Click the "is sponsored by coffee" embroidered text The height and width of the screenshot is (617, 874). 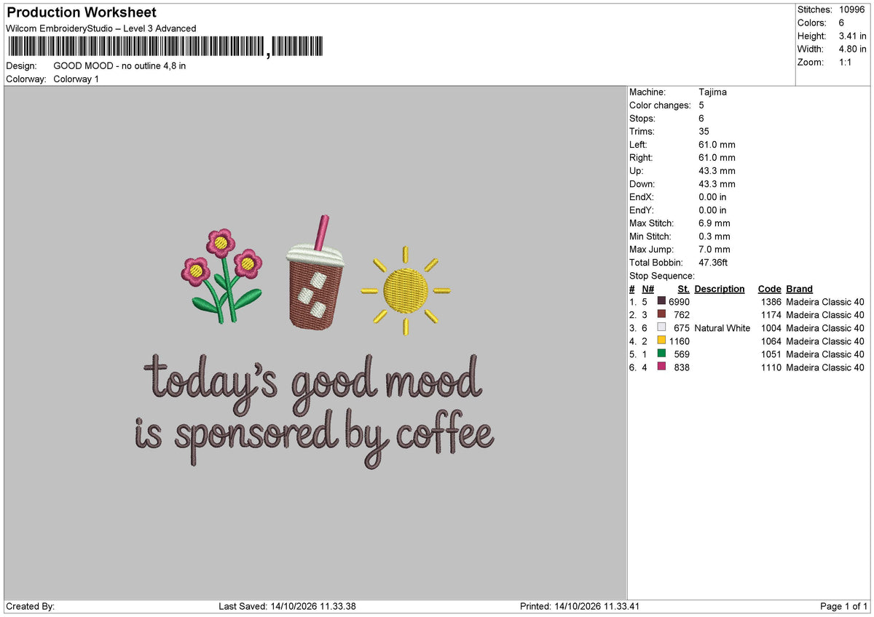[x=314, y=437]
